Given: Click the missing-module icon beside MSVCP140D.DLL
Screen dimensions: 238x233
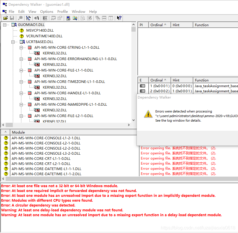Looking at the screenshot, I should 22,30.
